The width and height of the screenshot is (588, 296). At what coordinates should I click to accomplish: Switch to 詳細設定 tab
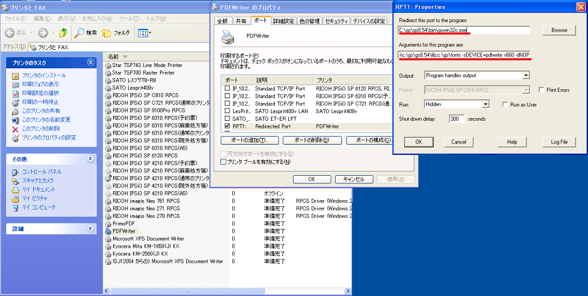click(x=284, y=22)
